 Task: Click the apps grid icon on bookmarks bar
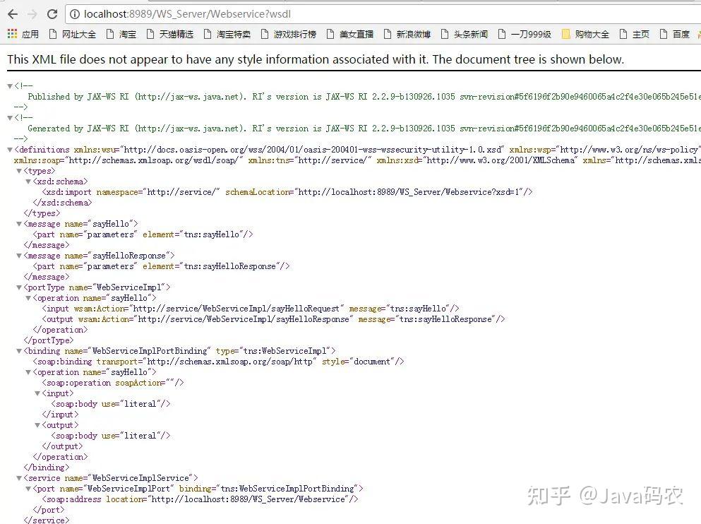[11, 33]
